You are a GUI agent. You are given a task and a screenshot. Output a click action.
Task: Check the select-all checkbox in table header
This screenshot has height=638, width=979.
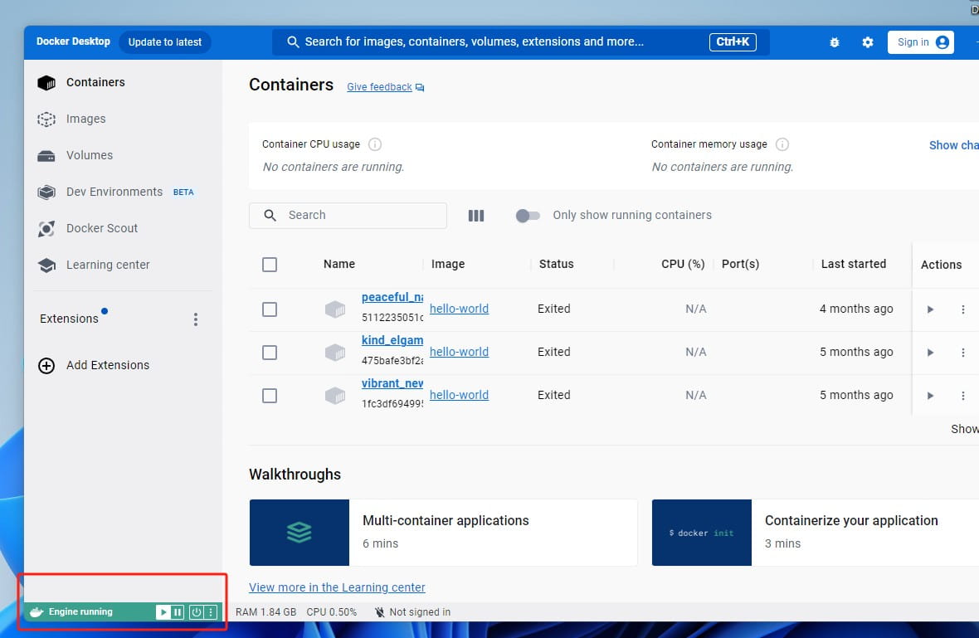click(x=270, y=265)
